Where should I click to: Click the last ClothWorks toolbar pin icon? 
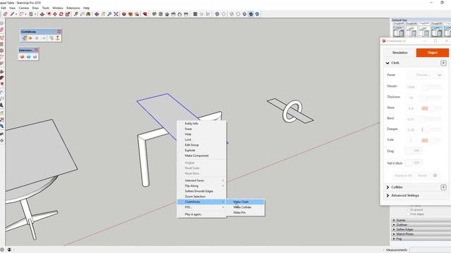pyautogui.click(x=58, y=38)
